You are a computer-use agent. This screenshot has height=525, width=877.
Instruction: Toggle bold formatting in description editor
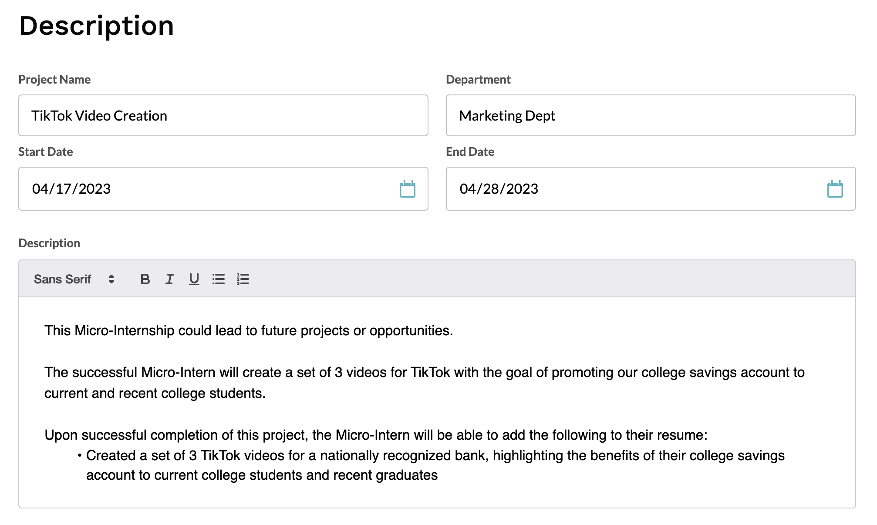[x=145, y=279]
